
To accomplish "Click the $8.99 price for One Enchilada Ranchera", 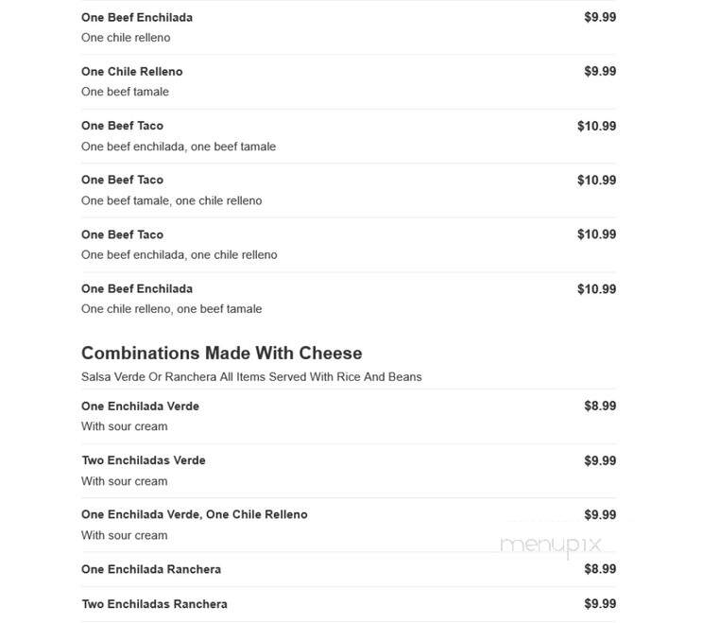I will pyautogui.click(x=600, y=569).
